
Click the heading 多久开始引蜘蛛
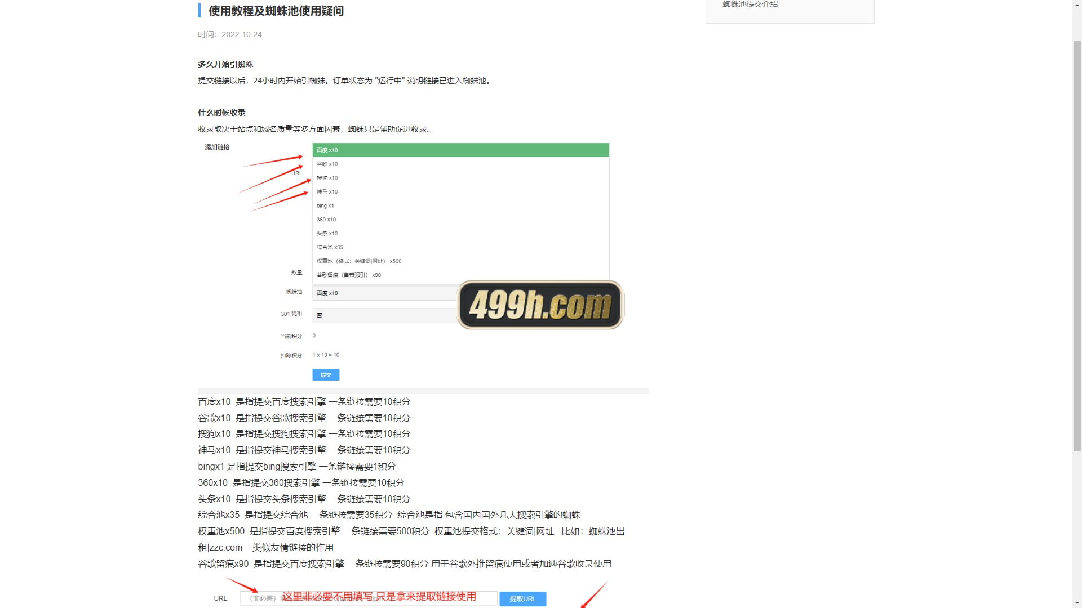pos(225,64)
